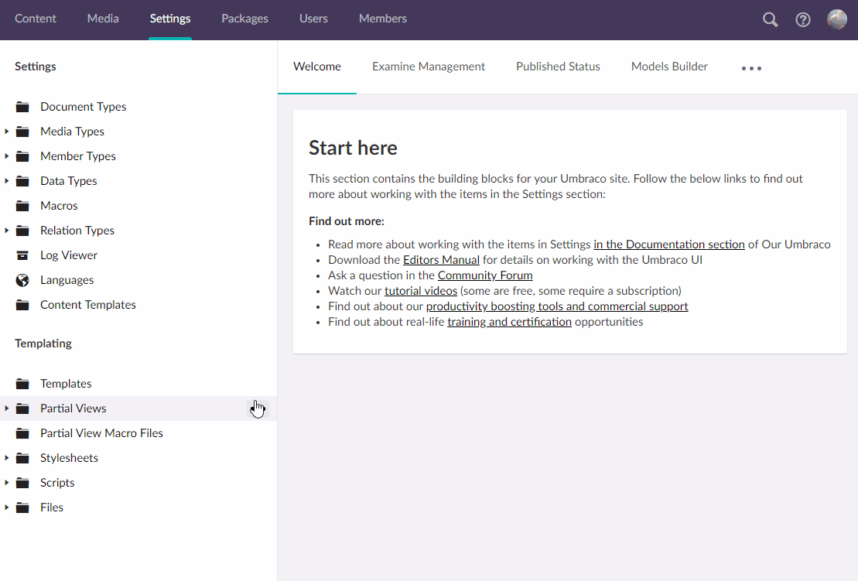Image resolution: width=858 pixels, height=581 pixels.
Task: Select Document Types in the tree
Action: coord(84,107)
